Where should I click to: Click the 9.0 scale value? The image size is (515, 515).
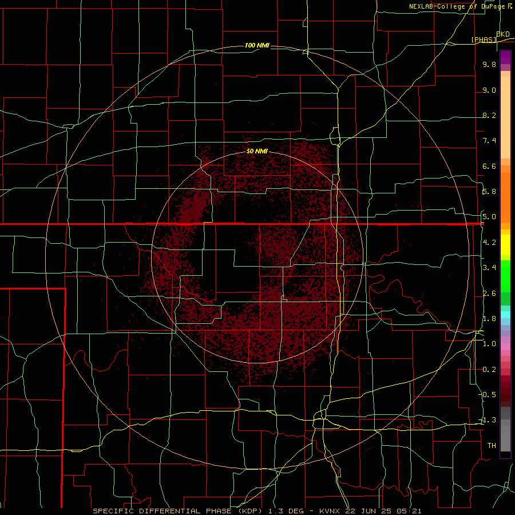pos(489,90)
